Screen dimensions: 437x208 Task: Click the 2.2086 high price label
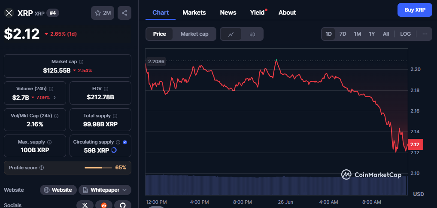pos(156,61)
